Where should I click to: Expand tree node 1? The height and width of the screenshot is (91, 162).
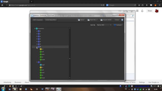[x=37, y=34]
